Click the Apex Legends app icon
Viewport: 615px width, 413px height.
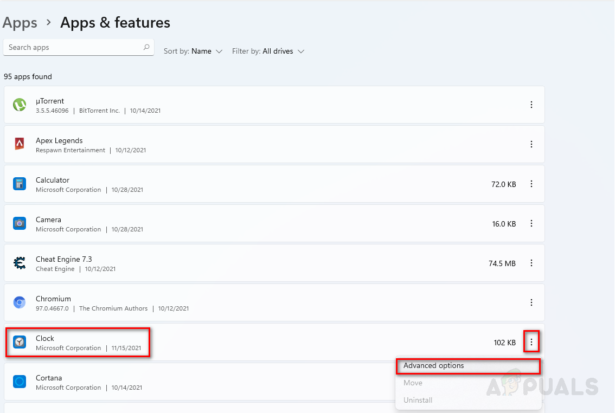(20, 144)
